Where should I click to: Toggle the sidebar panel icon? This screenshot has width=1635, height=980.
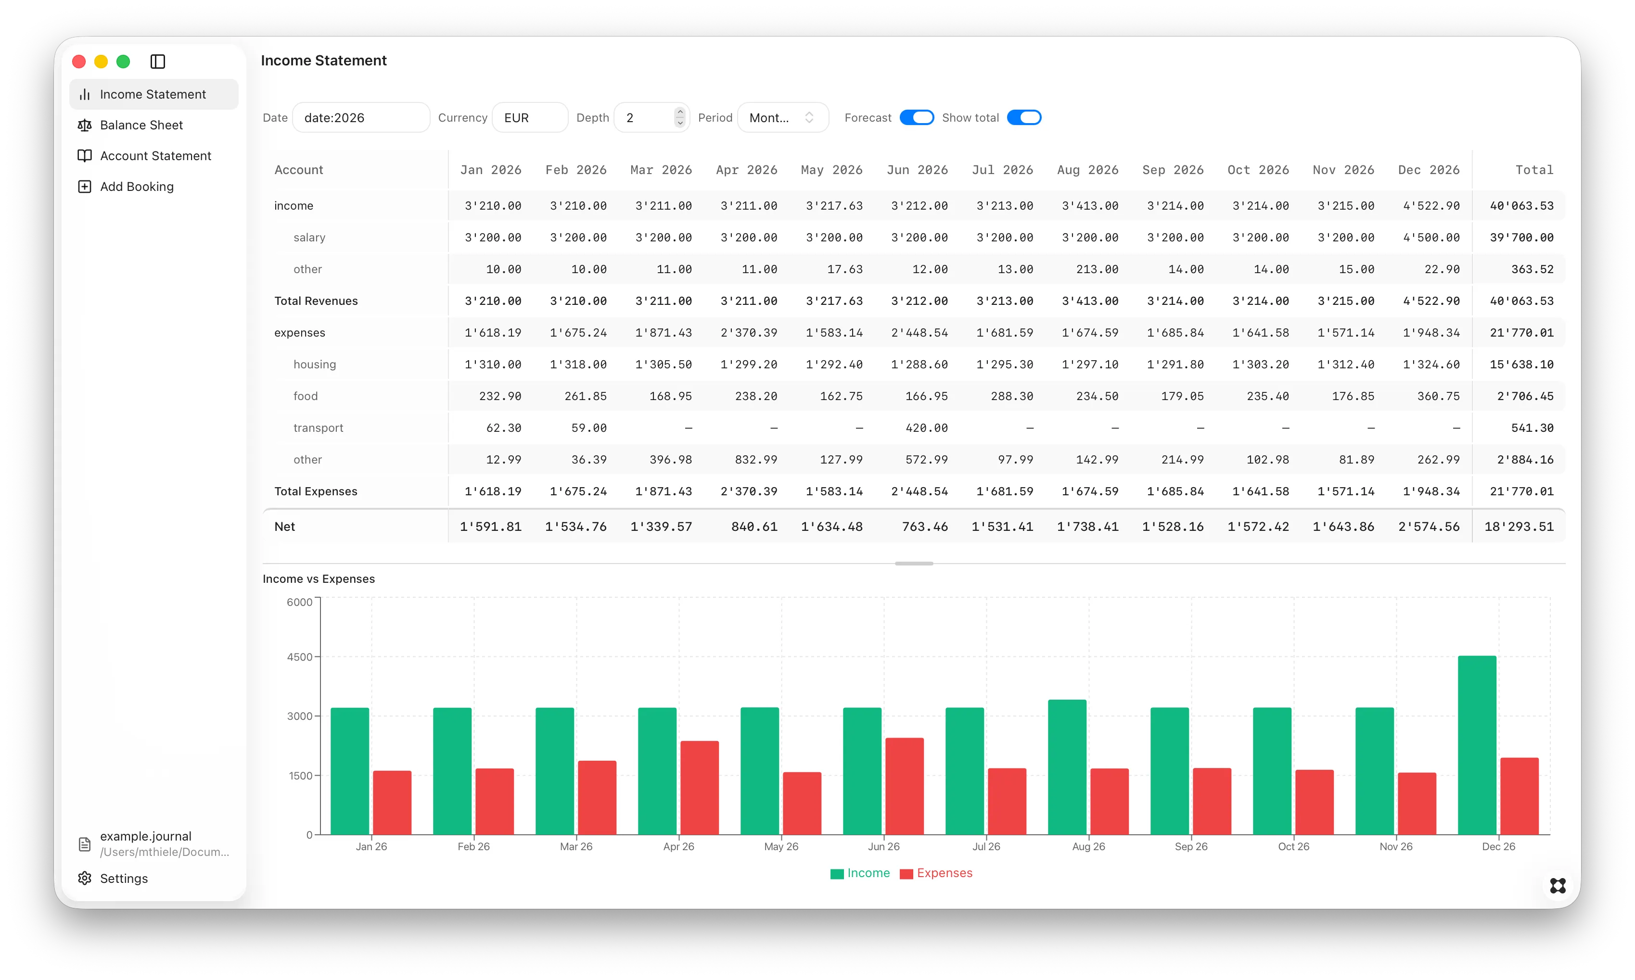(x=157, y=62)
